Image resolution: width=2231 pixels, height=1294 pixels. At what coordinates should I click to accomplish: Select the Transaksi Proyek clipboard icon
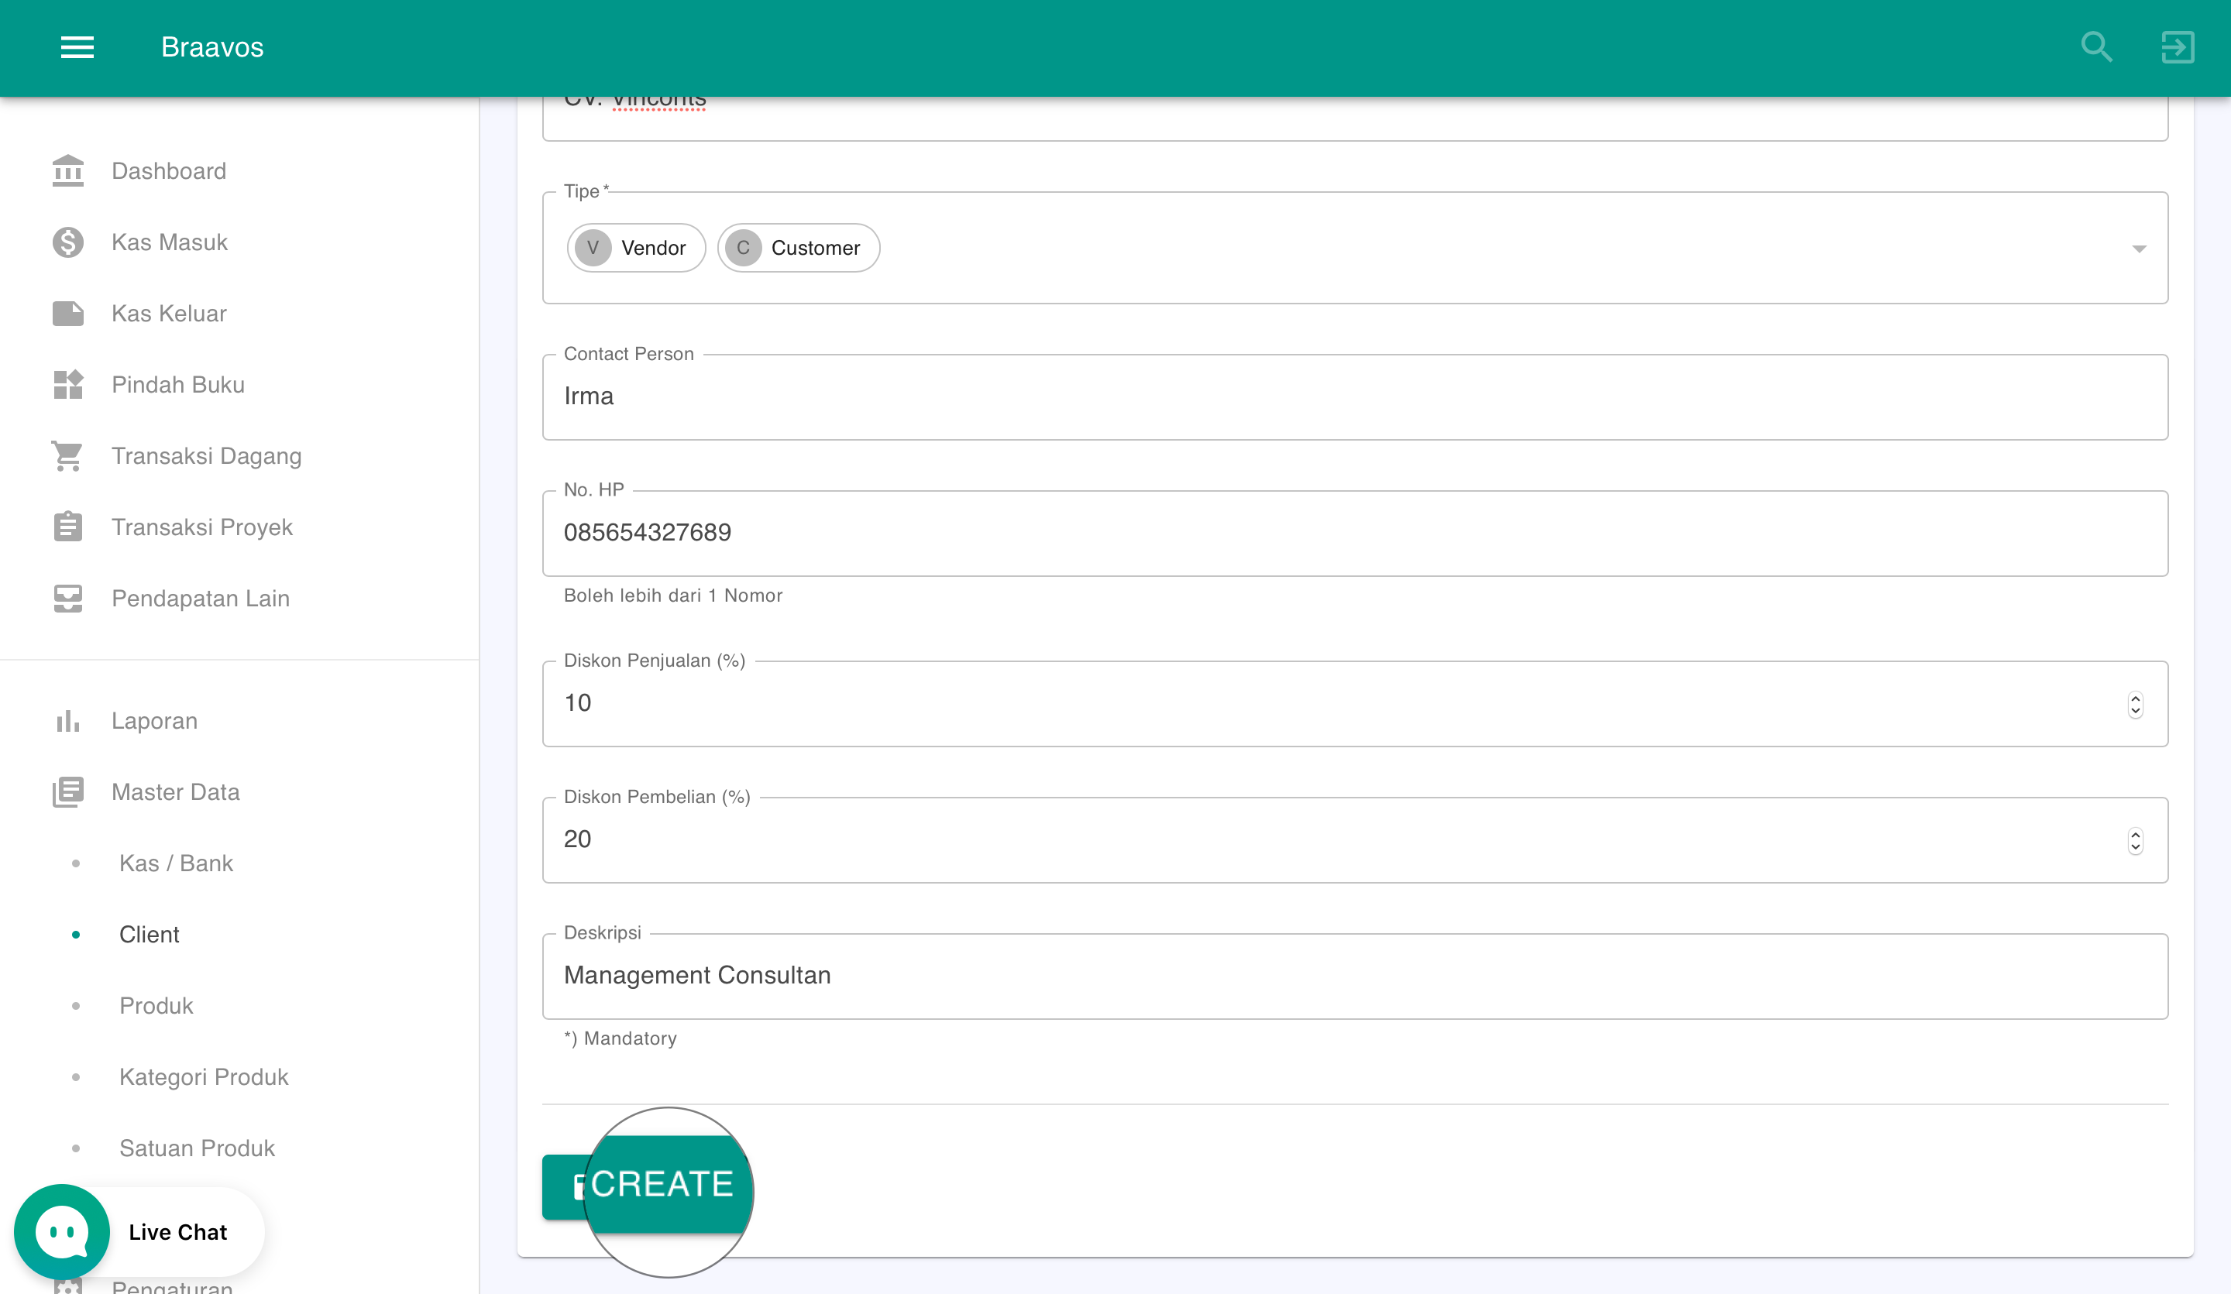67,526
